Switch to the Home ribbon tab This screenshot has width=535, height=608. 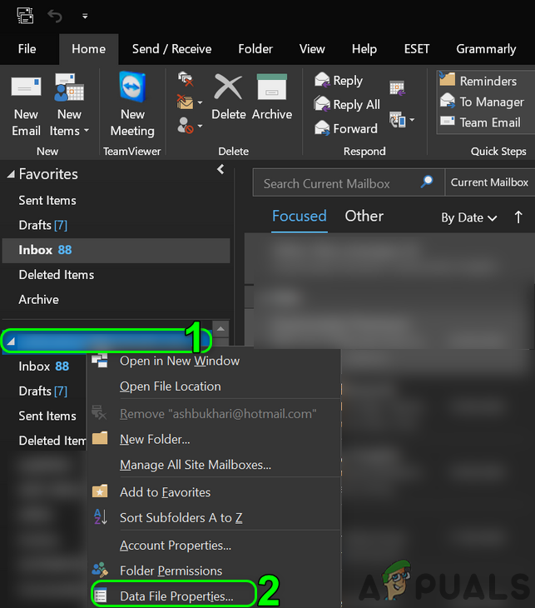click(88, 49)
